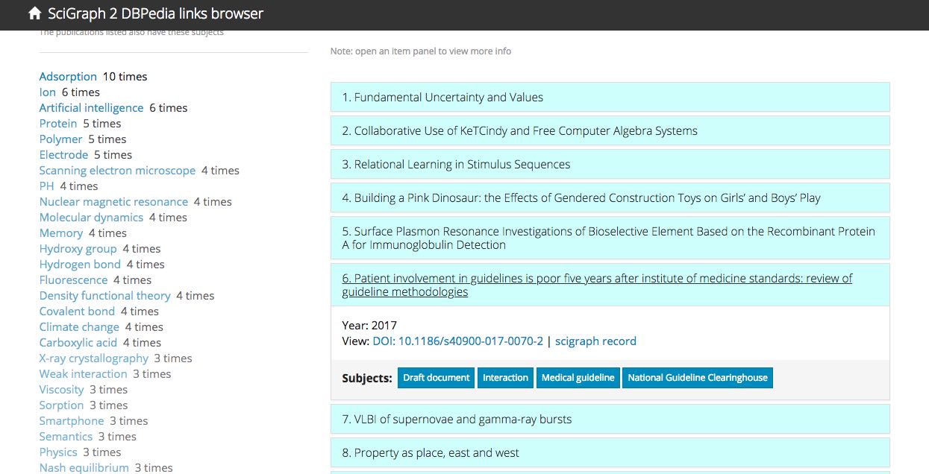Choose the Medical guideline subject tag
This screenshot has width=929, height=474.
[x=578, y=378]
